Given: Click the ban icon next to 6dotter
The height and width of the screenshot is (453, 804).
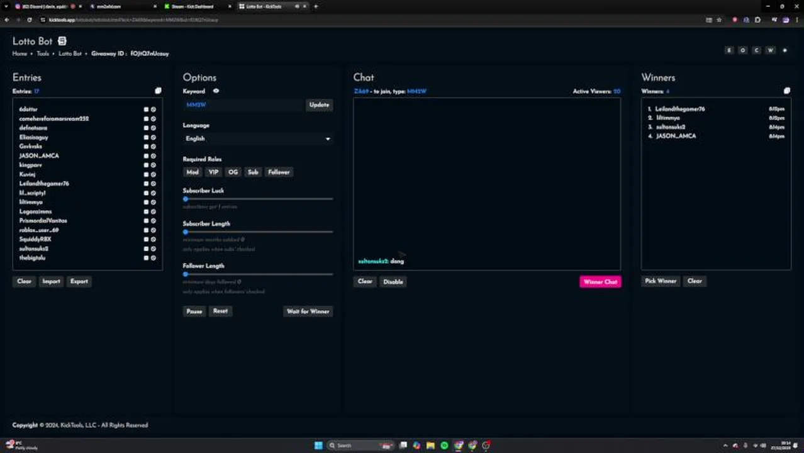Looking at the screenshot, I should click(x=153, y=109).
